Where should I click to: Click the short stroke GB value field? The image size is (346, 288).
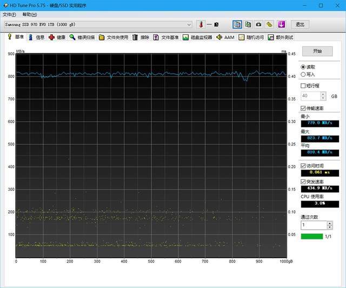310,96
